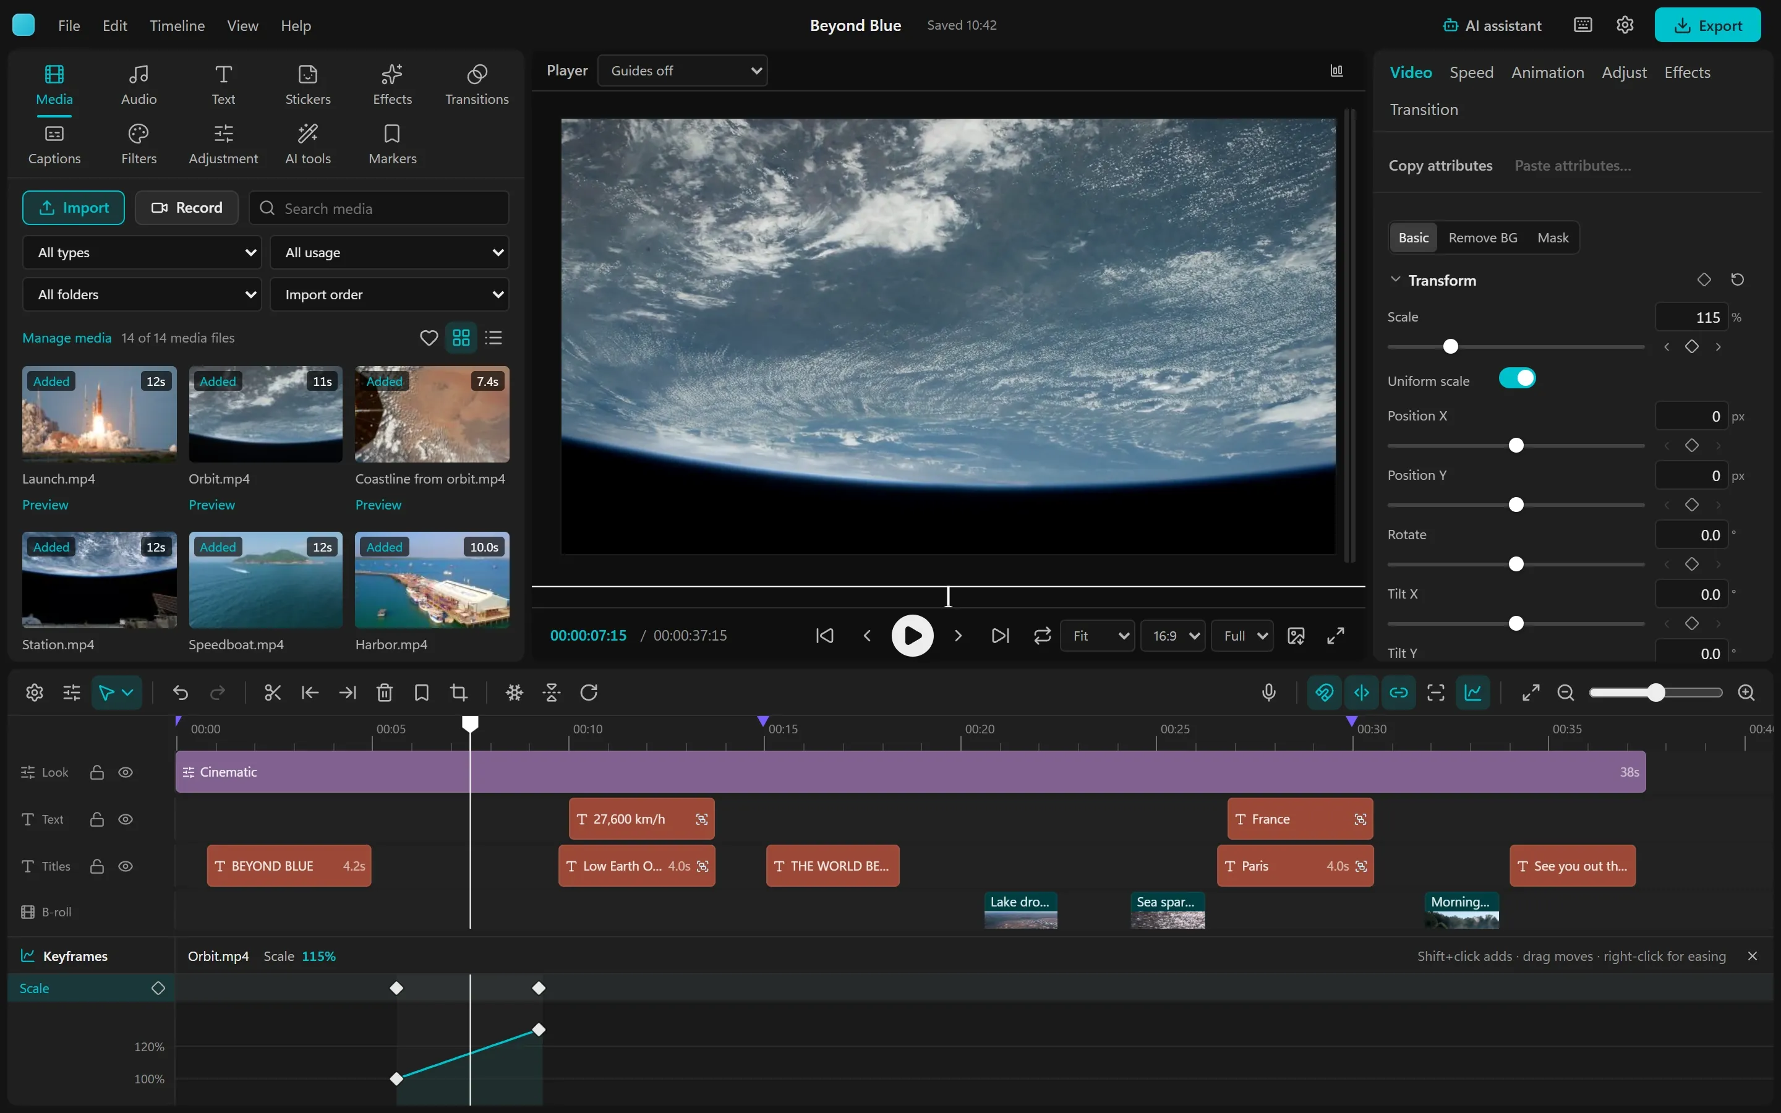Switch media to list view
1781x1113 pixels.
pyautogui.click(x=494, y=338)
